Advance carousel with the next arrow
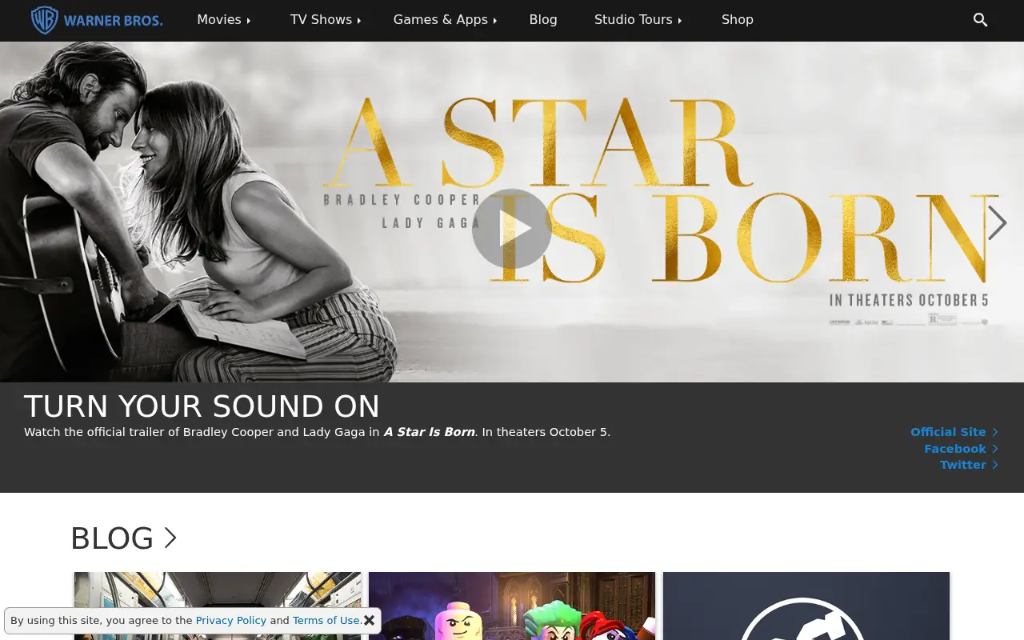The width and height of the screenshot is (1024, 640). pos(996,223)
